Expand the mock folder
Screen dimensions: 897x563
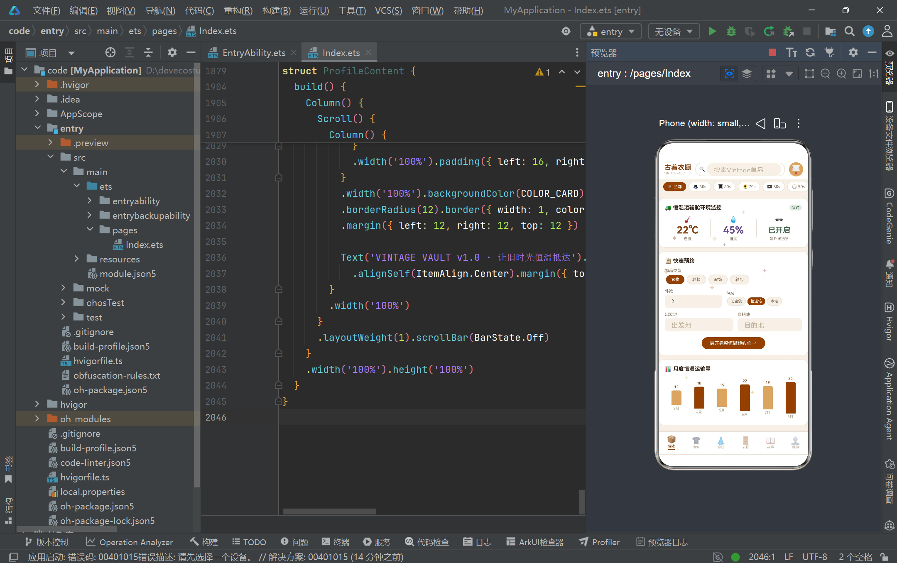coord(63,288)
